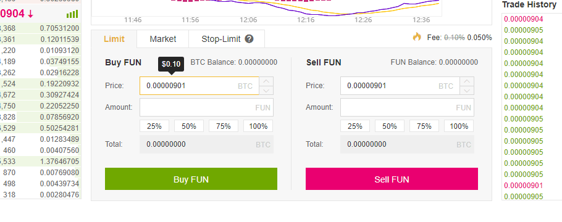
Task: Select 50% of FUN balance to sell
Action: pyautogui.click(x=390, y=126)
